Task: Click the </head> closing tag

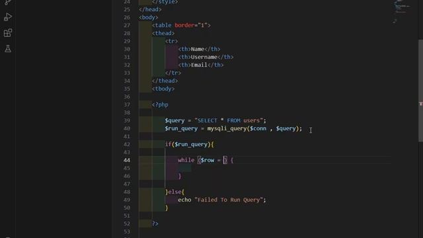Action: pyautogui.click(x=150, y=9)
